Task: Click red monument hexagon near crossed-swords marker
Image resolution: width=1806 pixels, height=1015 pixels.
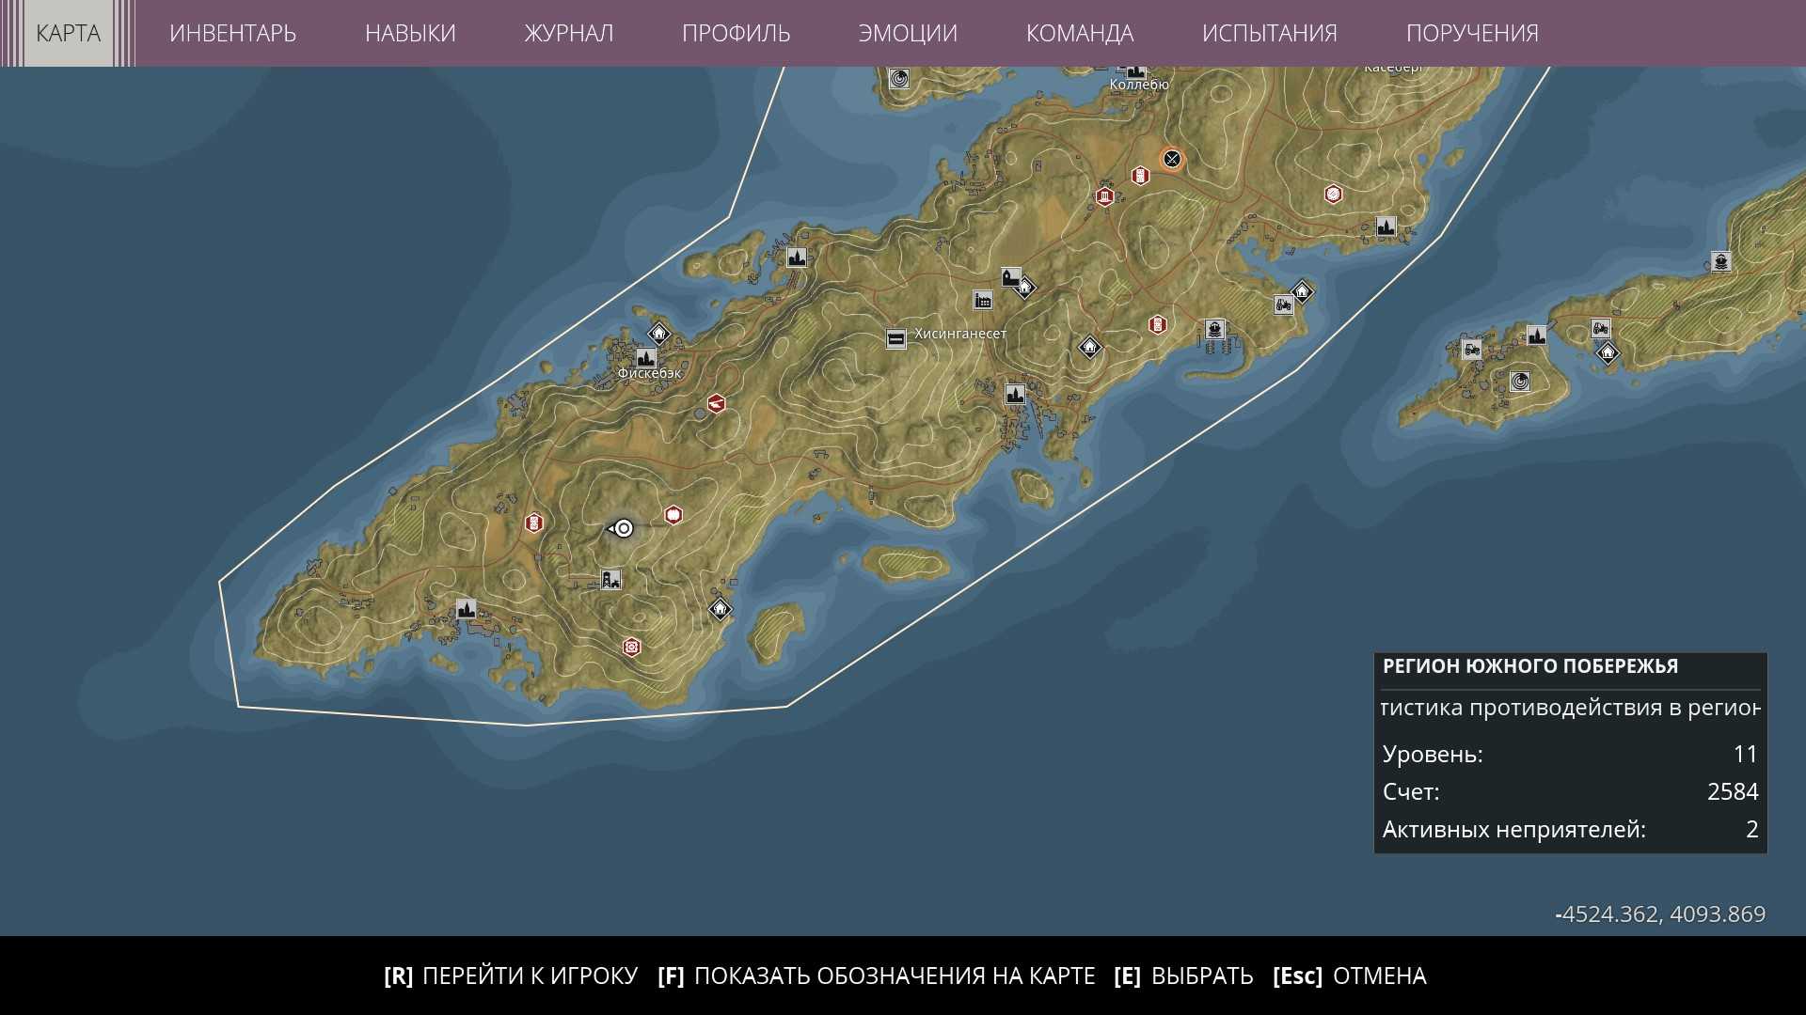Action: click(1105, 196)
